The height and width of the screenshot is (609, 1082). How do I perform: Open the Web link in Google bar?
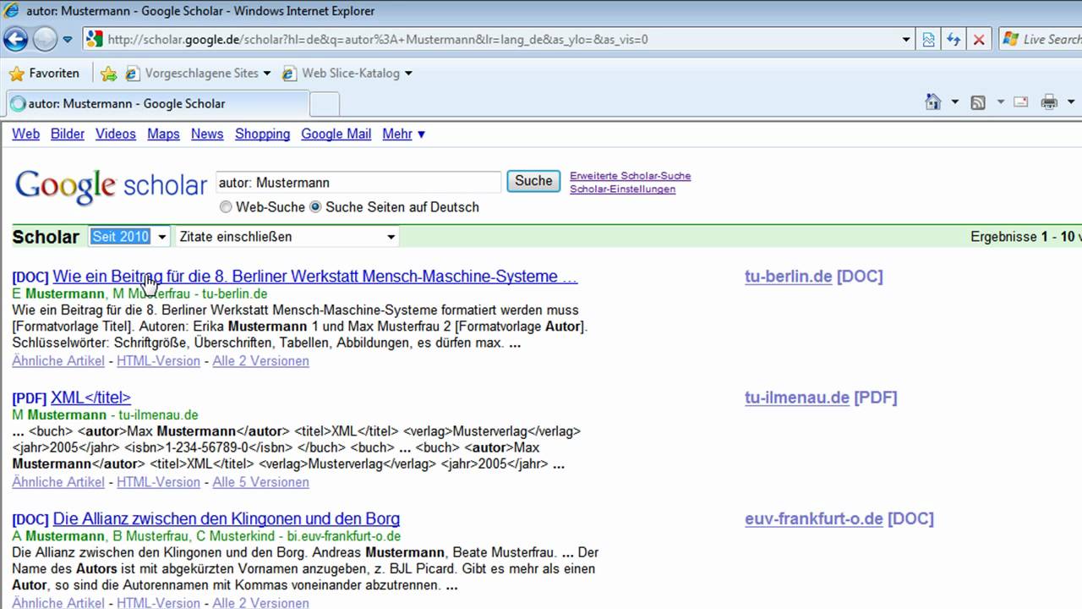point(26,134)
